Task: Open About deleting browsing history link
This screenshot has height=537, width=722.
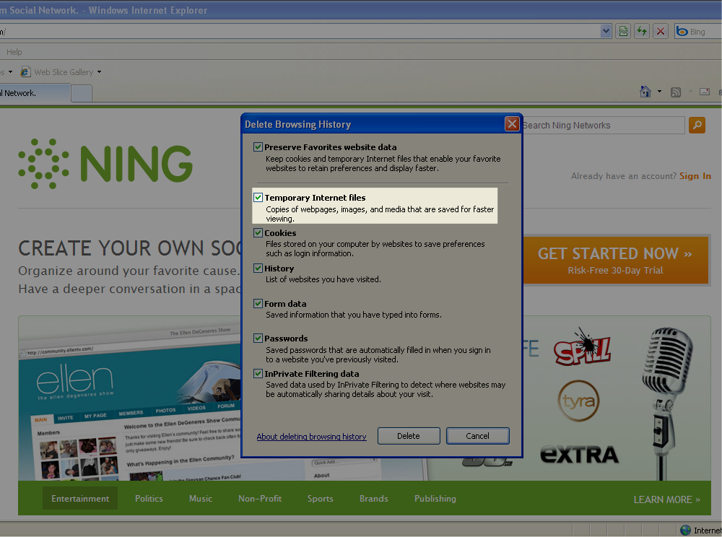Action: coord(311,437)
